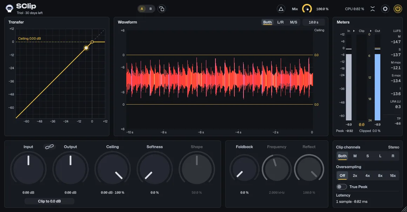Viewport: 407px width, 212px height.
Task: Show Both waveform view tab
Action: tap(267, 22)
